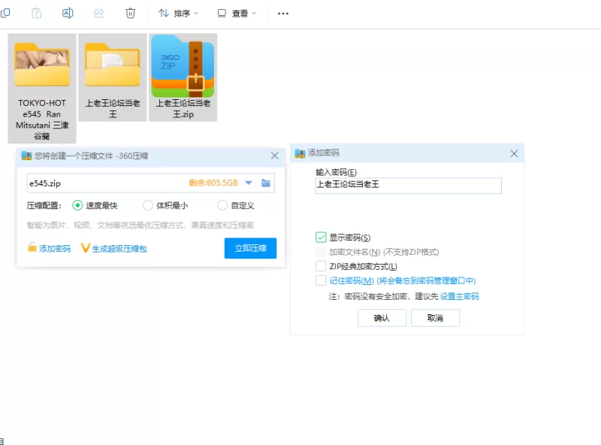
Task: Click the 输入密码 password input field
Action: tap(408, 185)
